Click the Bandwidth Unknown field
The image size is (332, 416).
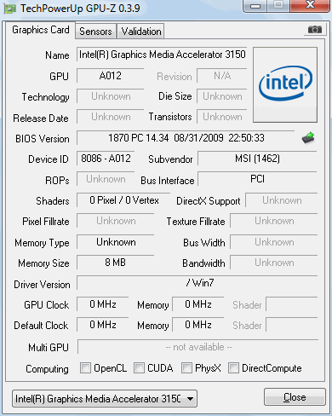click(x=274, y=263)
